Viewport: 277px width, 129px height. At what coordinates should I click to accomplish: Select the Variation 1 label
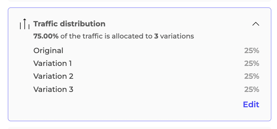pos(52,63)
